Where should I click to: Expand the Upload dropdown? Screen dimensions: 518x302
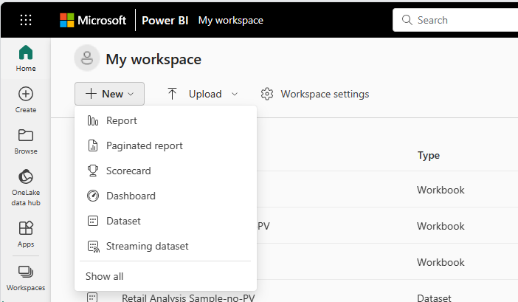tap(202, 94)
